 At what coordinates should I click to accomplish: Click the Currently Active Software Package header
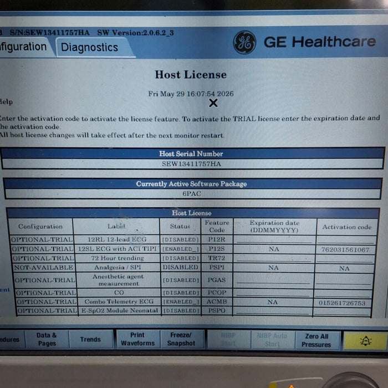coord(191,184)
